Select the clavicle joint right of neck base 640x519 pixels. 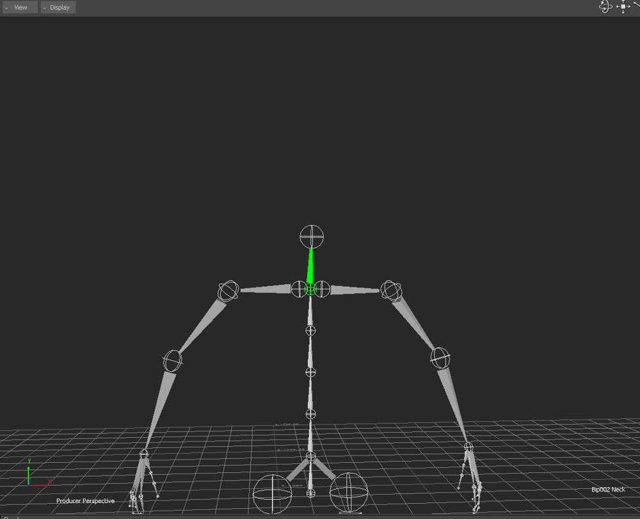tap(322, 289)
